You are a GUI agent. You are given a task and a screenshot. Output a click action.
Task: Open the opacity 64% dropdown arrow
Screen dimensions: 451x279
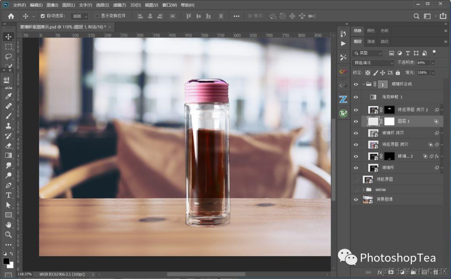point(433,63)
